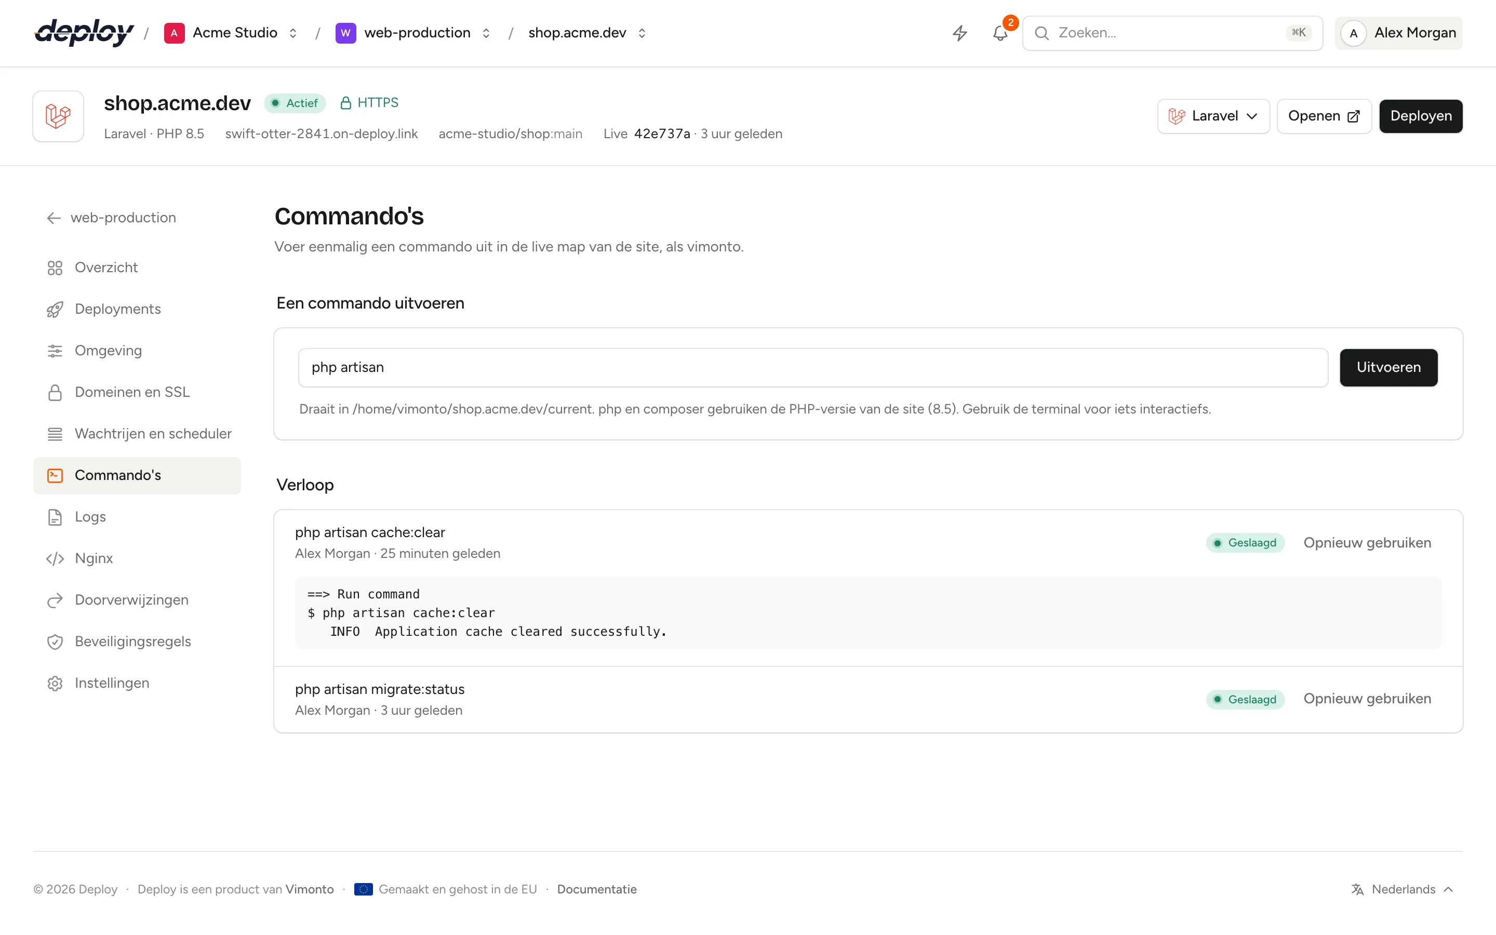Open the Nginx code icon
1496x935 pixels.
click(55, 558)
